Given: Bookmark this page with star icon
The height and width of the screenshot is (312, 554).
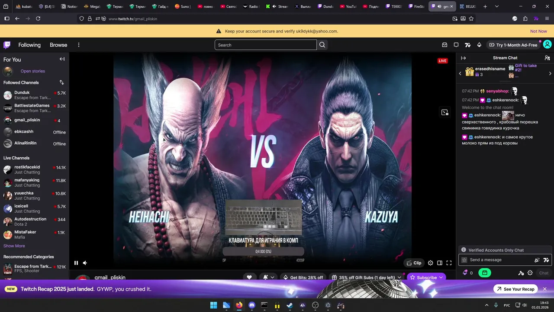Looking at the screenshot, I should pos(471,19).
